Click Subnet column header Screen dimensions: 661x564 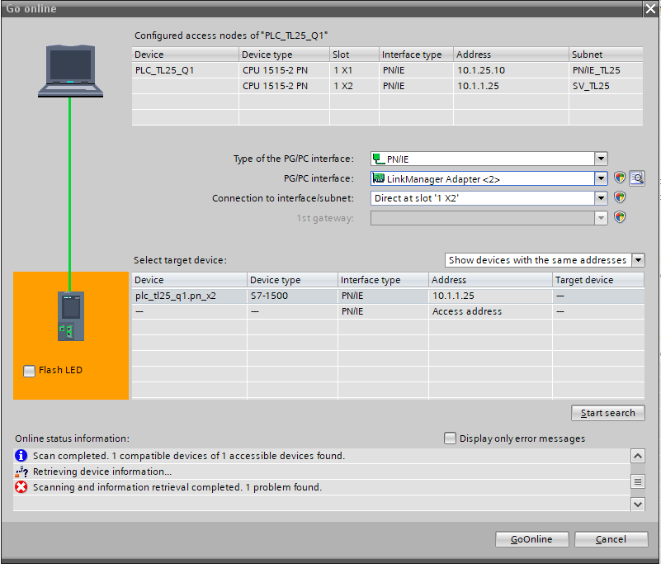(x=606, y=55)
